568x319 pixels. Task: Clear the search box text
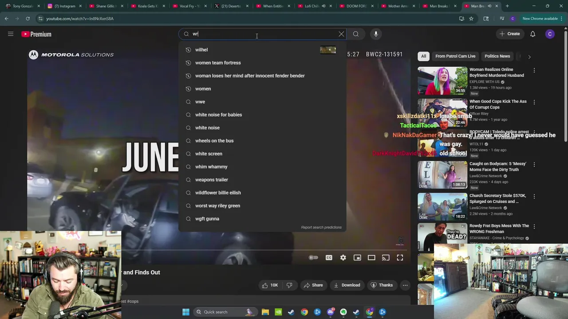coord(341,34)
